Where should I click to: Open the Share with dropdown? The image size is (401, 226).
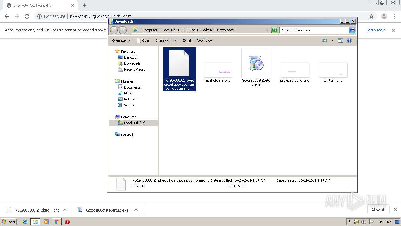click(x=166, y=40)
